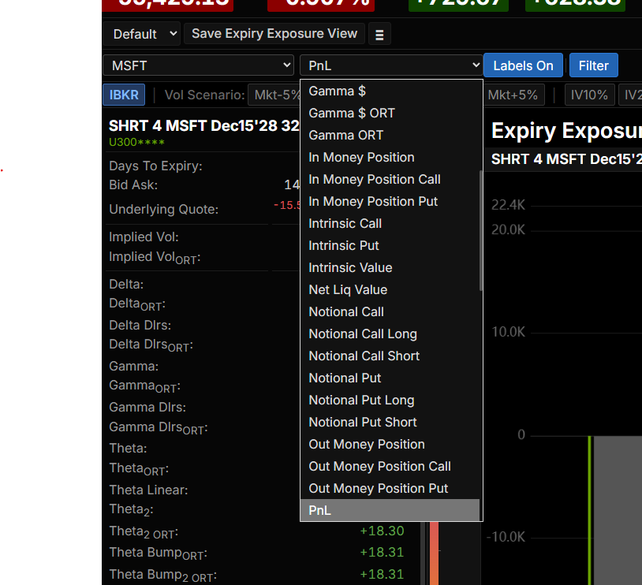Select Intrinsic Value option
Image resolution: width=642 pixels, height=585 pixels.
point(390,268)
